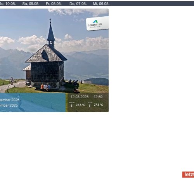Select the Sa, 09.08. date tab
Image resolution: width=194 pixels, height=194 pixels.
coord(31,4)
